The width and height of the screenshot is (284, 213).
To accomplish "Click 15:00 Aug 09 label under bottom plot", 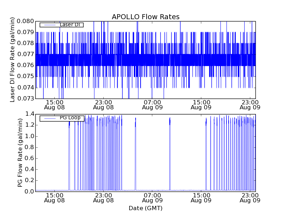I will pyautogui.click(x=201, y=198).
